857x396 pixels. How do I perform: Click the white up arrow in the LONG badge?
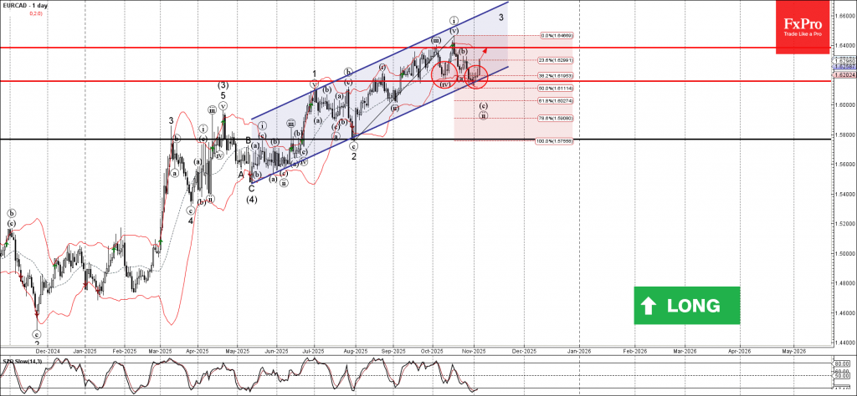650,305
